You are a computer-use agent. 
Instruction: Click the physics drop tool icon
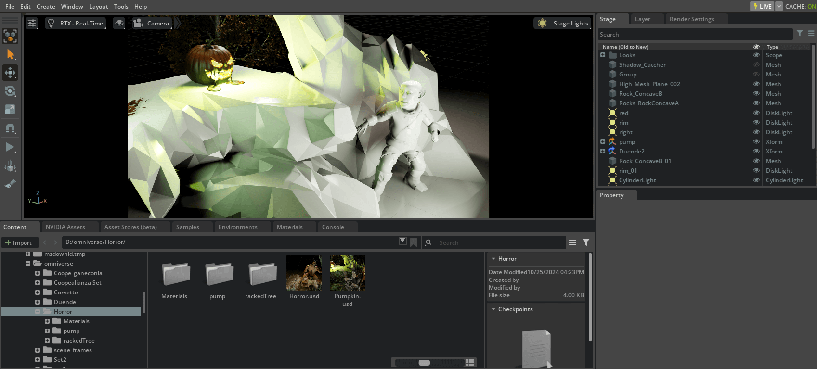(x=10, y=166)
